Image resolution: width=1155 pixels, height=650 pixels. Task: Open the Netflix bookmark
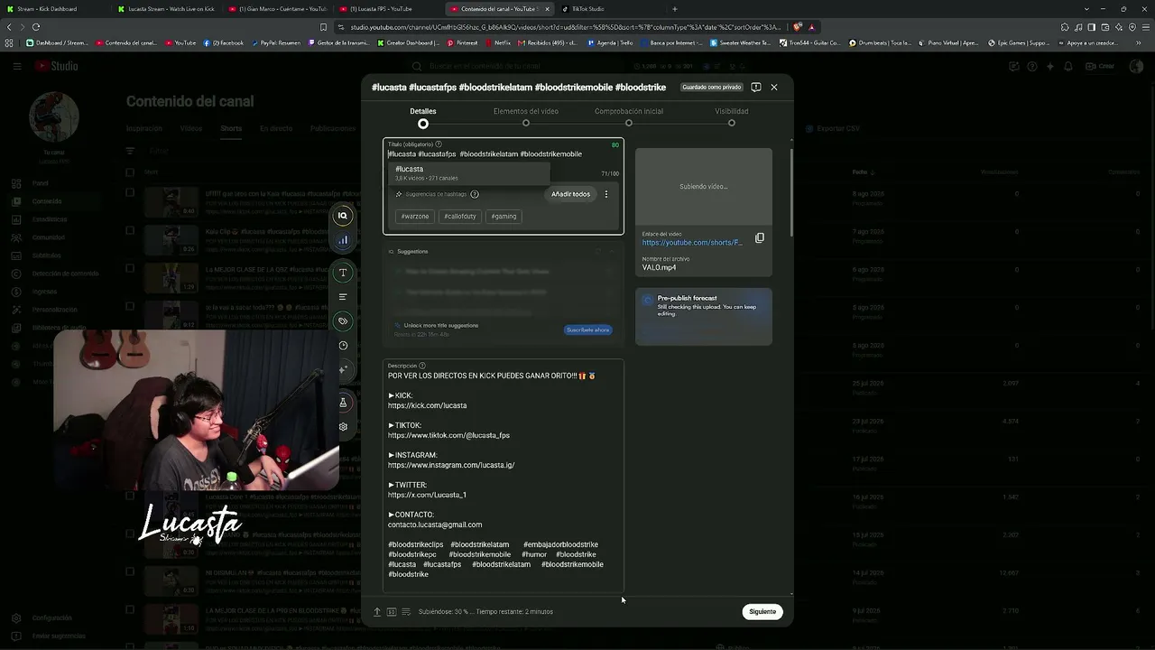click(497, 42)
